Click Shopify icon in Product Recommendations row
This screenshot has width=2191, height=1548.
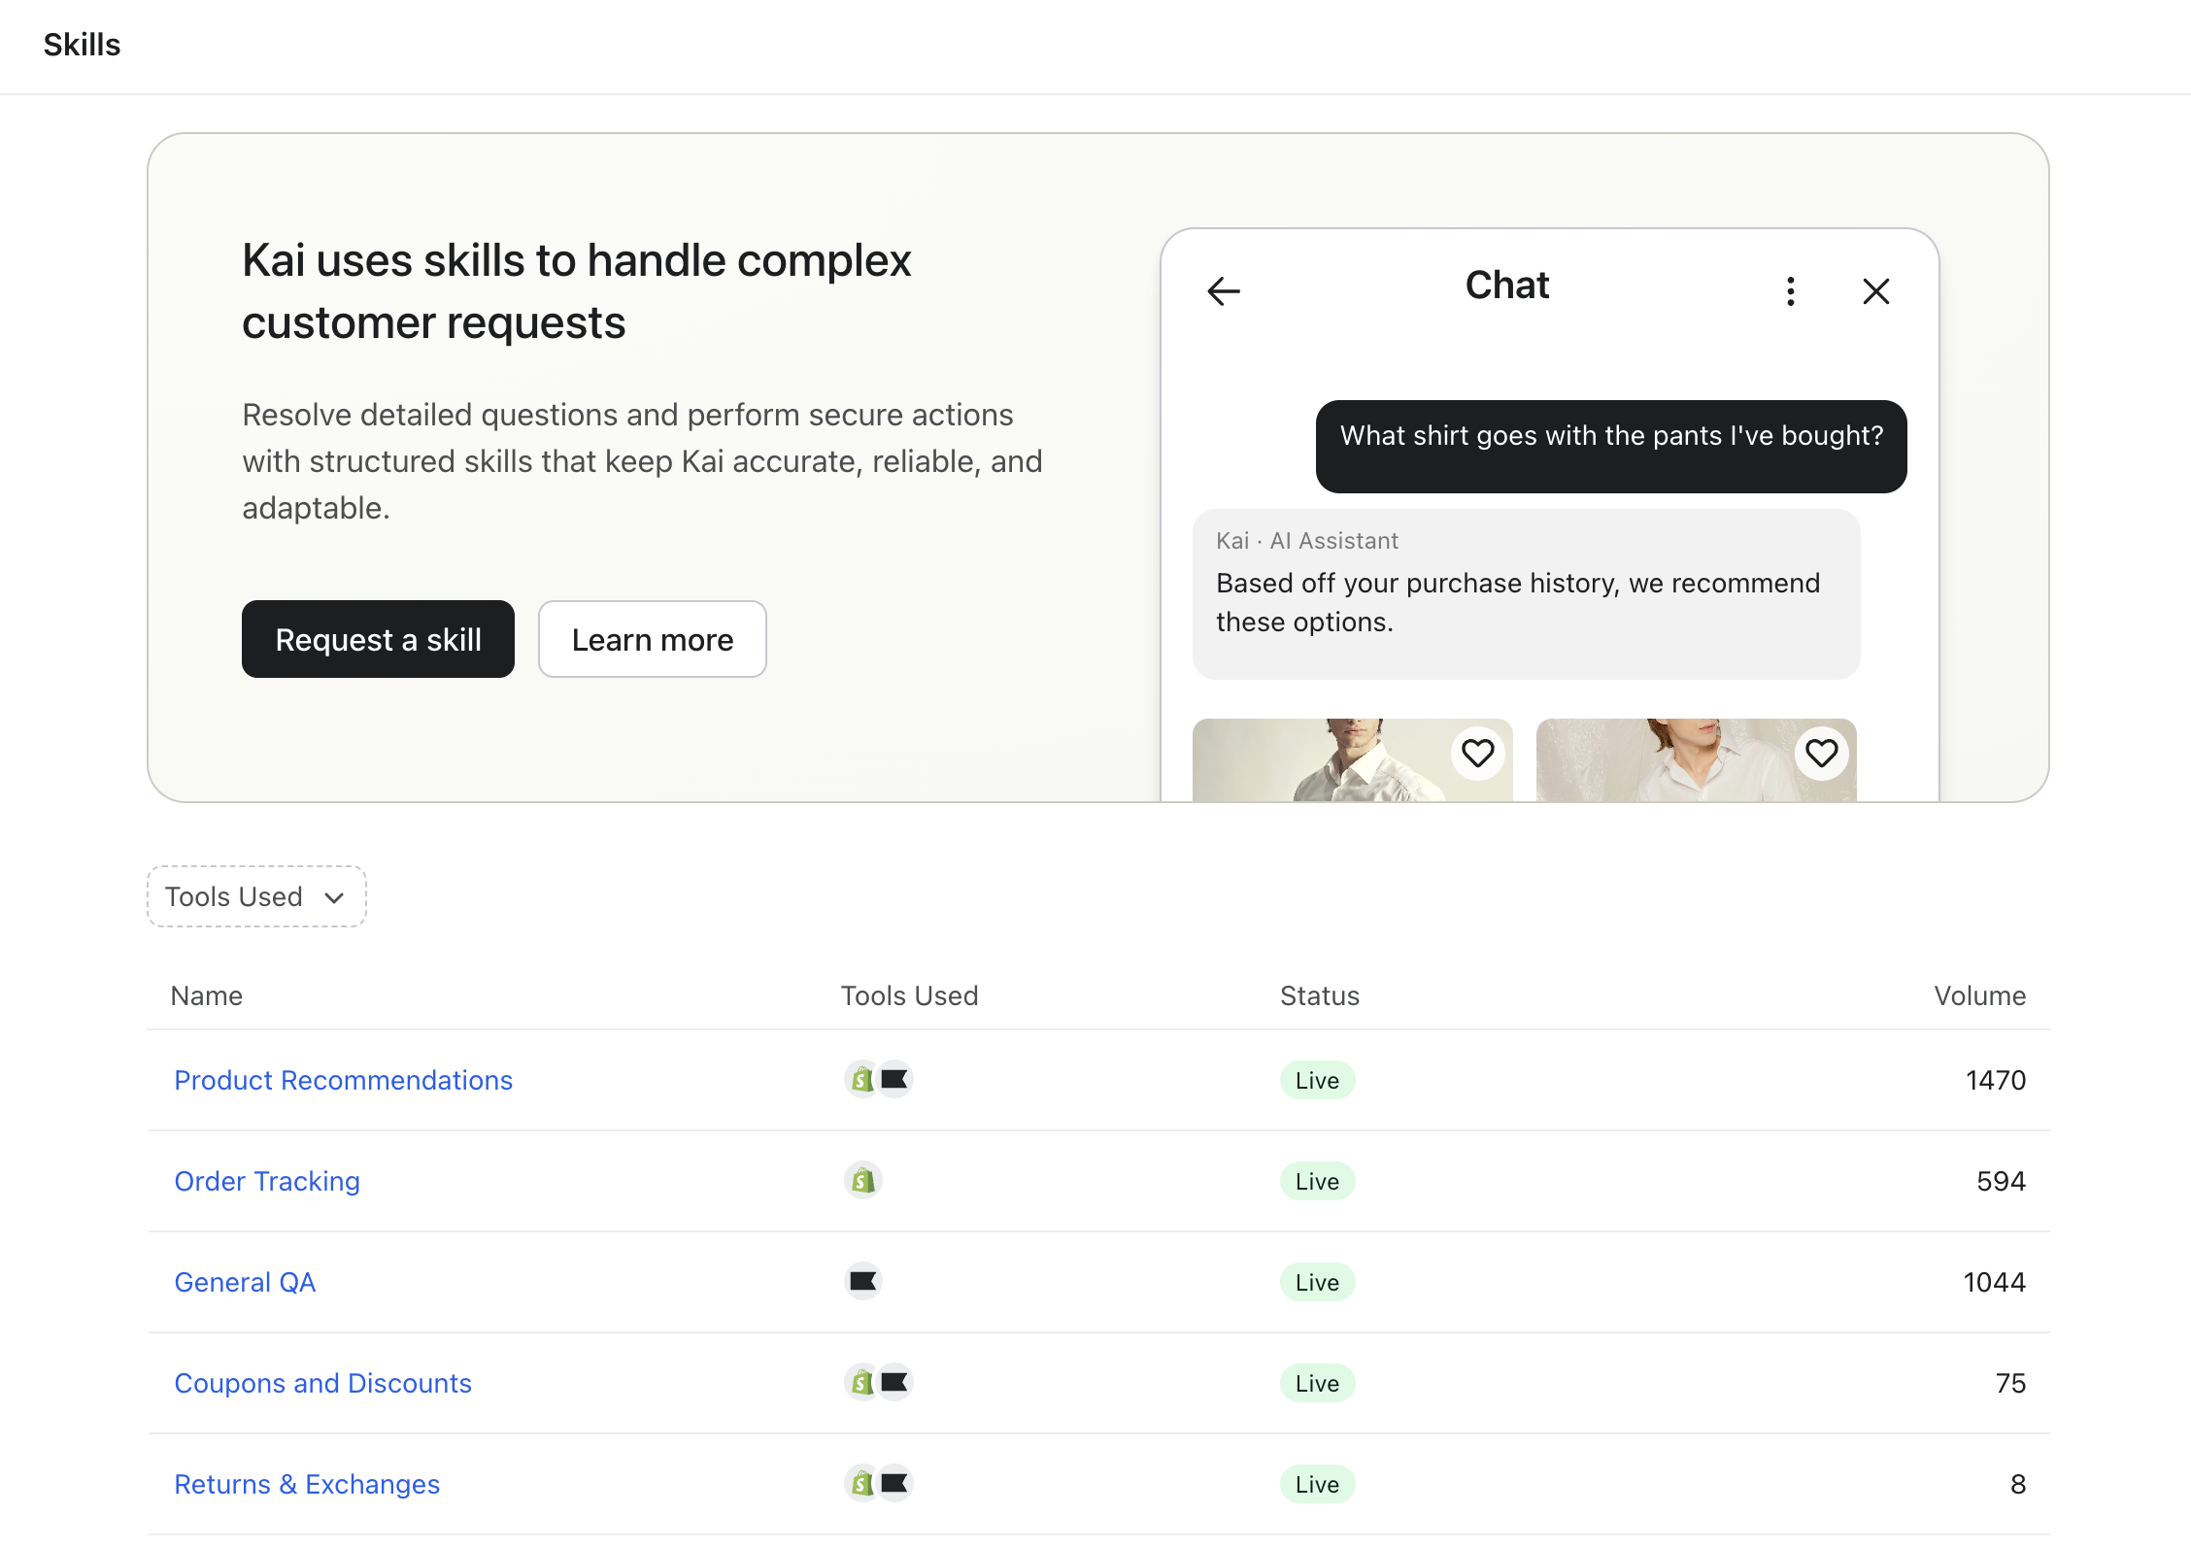click(x=861, y=1080)
